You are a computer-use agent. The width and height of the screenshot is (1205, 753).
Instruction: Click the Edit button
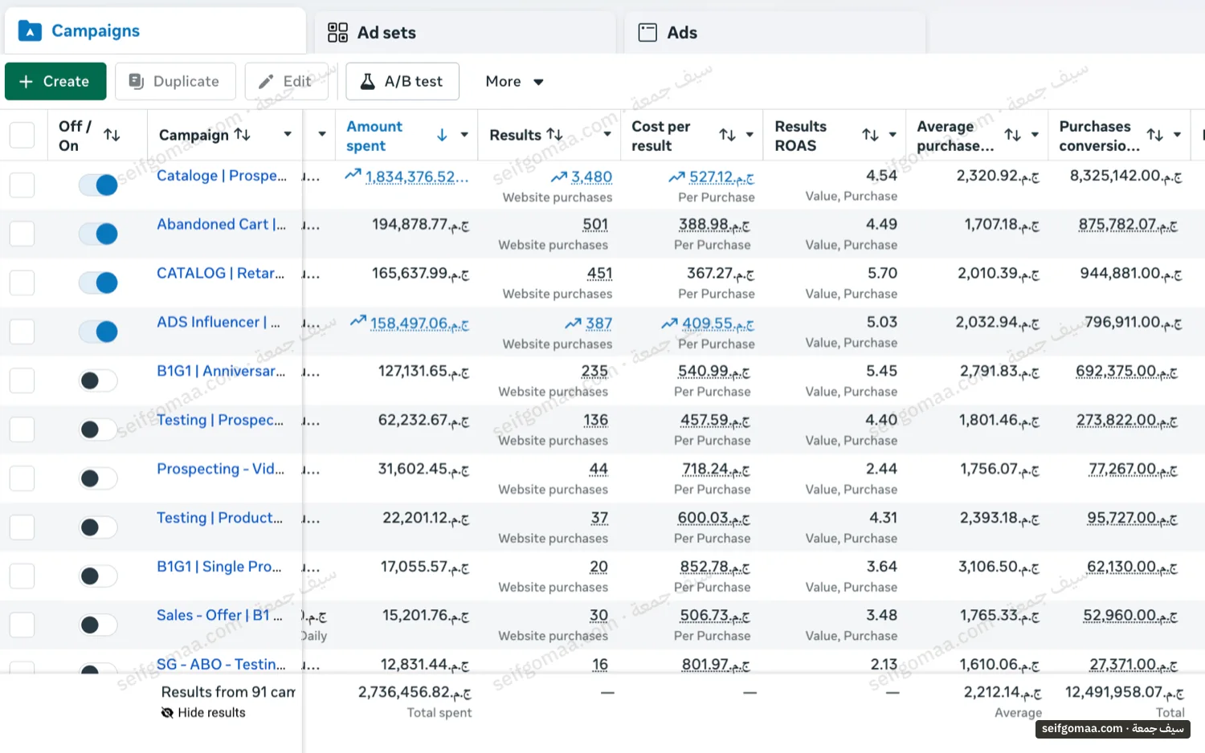[287, 81]
